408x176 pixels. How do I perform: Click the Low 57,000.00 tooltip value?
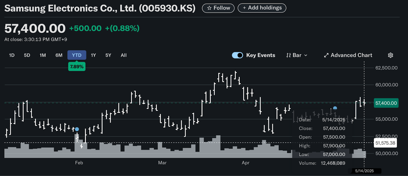click(334, 154)
